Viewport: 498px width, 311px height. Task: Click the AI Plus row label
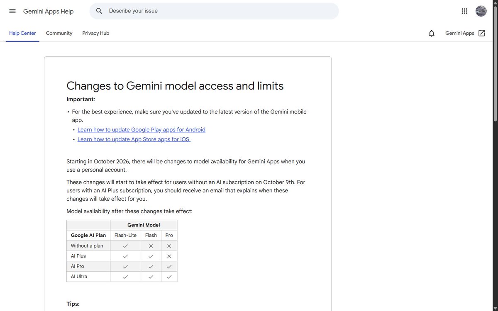point(78,256)
